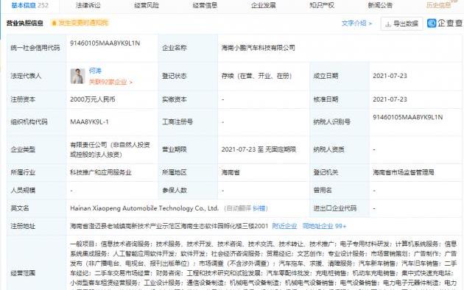
Task: Click region value 海南省
Action: [231, 172]
